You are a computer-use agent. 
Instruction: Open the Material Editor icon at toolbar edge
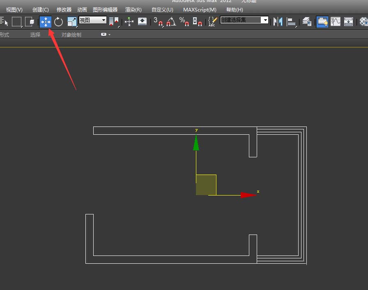pyautogui.click(x=364, y=22)
